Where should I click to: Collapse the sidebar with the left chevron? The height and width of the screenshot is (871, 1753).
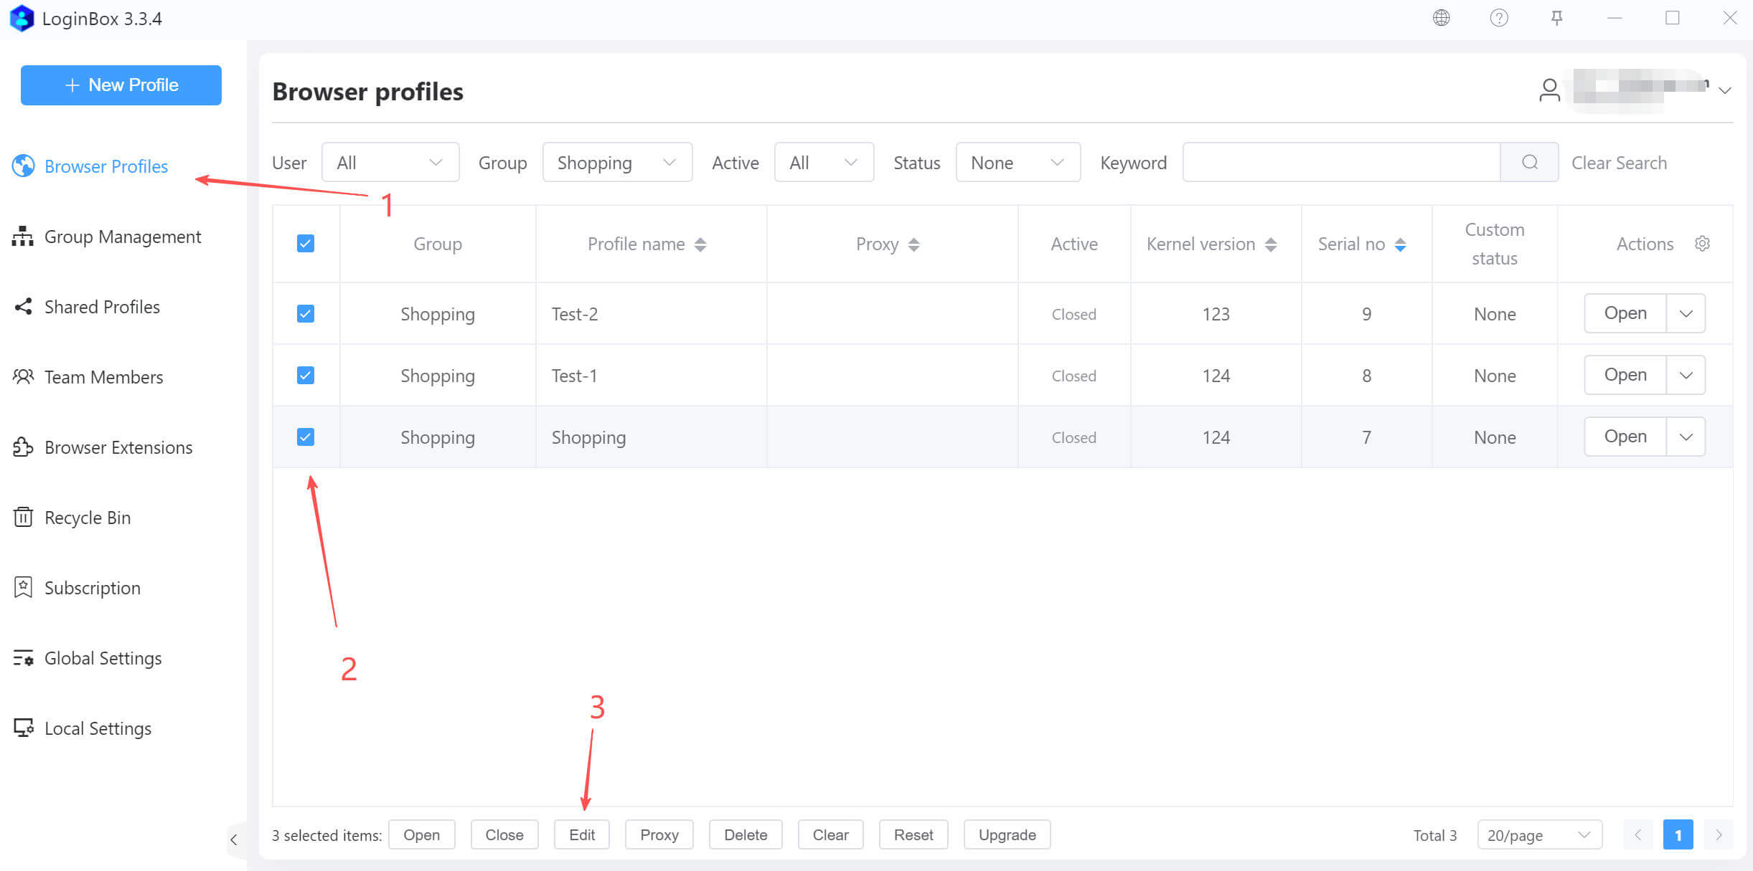point(234,839)
